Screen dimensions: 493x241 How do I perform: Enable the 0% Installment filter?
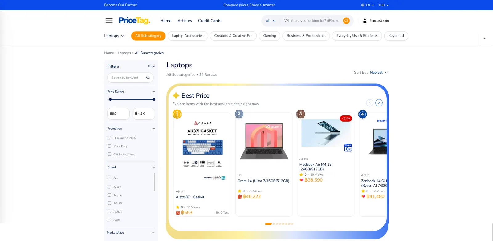click(109, 154)
